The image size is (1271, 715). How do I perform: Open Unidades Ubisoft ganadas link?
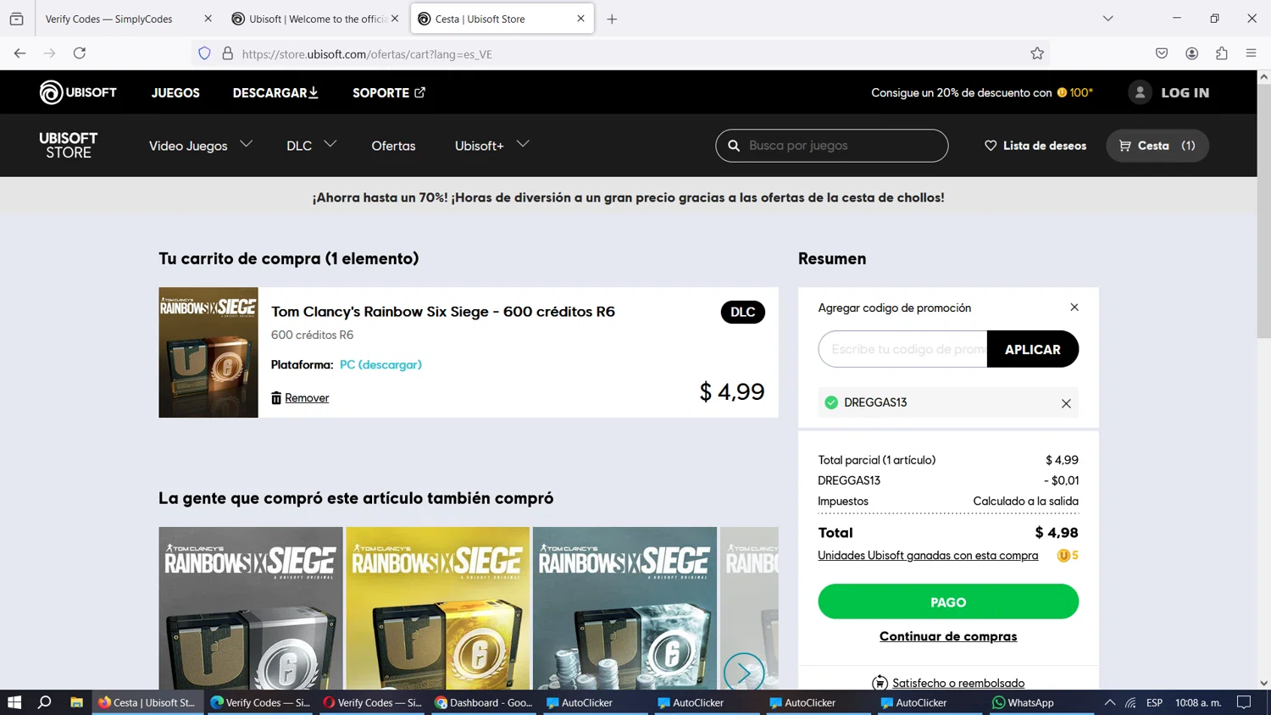pyautogui.click(x=928, y=556)
